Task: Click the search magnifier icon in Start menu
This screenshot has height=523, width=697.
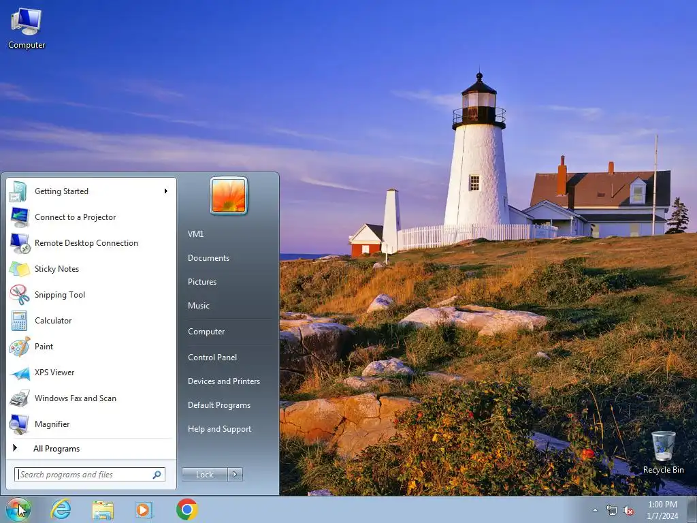Action: pos(157,475)
